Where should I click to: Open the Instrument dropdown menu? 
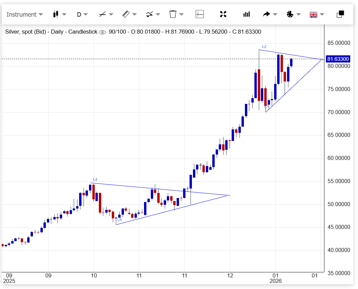point(24,14)
